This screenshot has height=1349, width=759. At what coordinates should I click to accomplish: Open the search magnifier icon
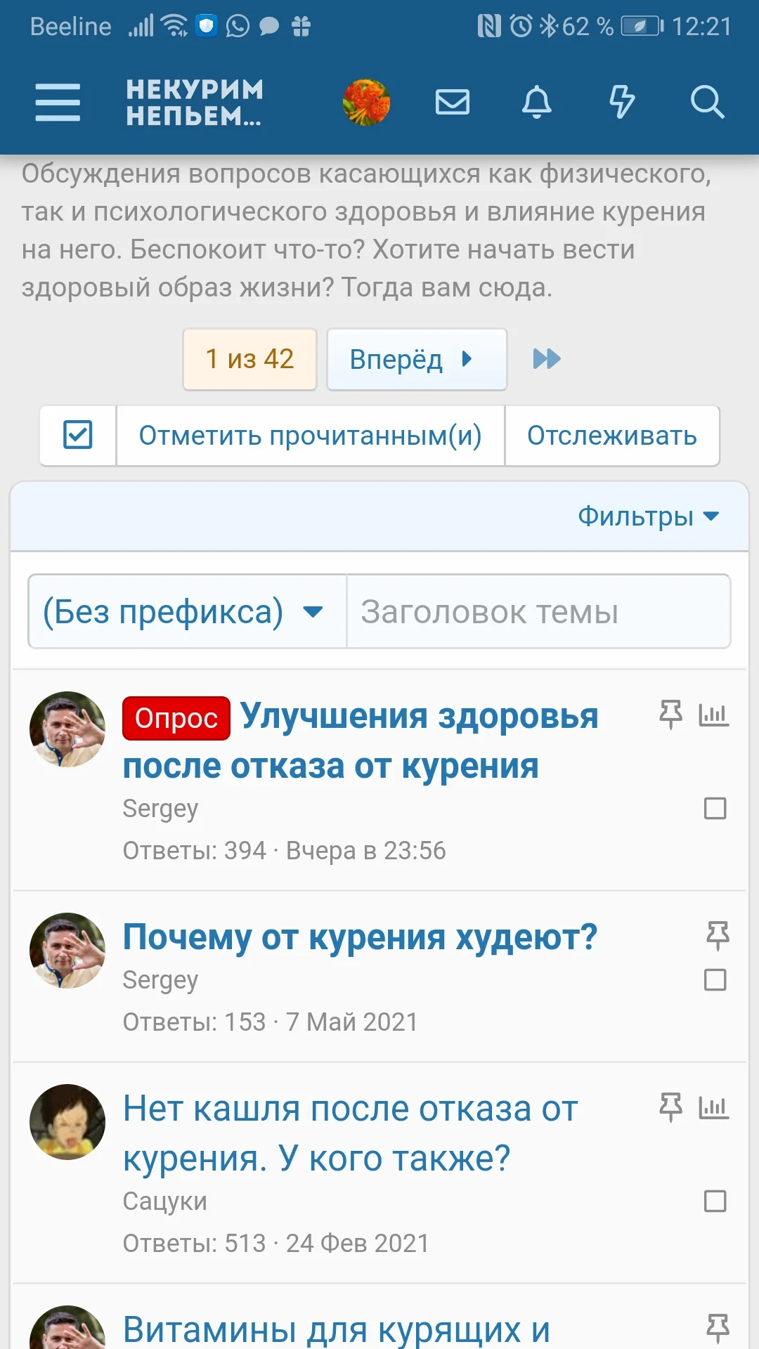tap(707, 103)
